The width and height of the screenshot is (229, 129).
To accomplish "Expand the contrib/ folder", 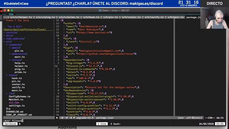I will pos(12,33).
